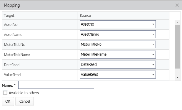Select the AssetNo target cell

[x=40, y=24]
